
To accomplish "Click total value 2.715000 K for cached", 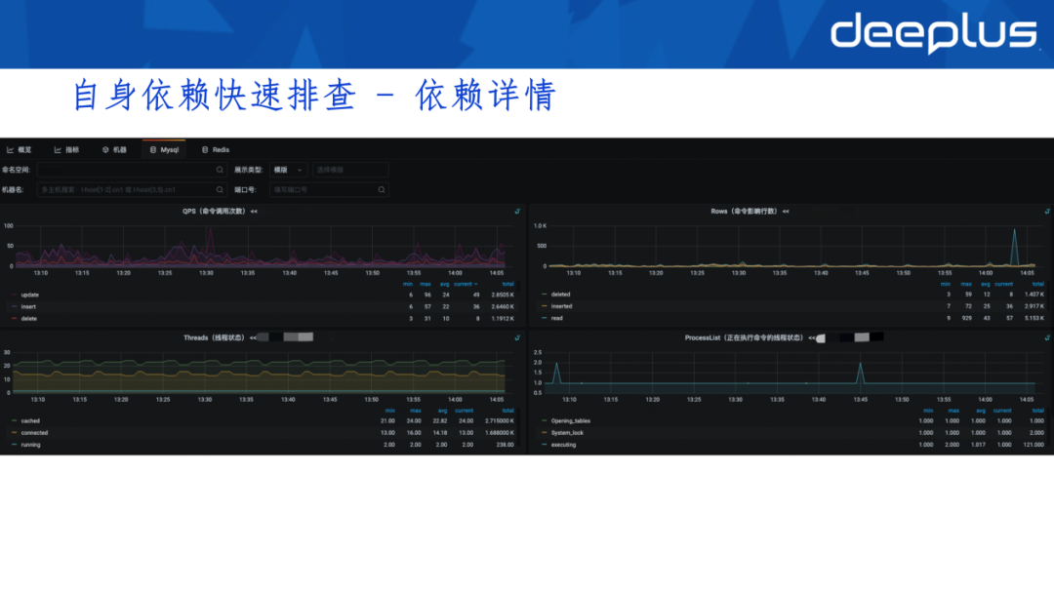I will pyautogui.click(x=499, y=421).
